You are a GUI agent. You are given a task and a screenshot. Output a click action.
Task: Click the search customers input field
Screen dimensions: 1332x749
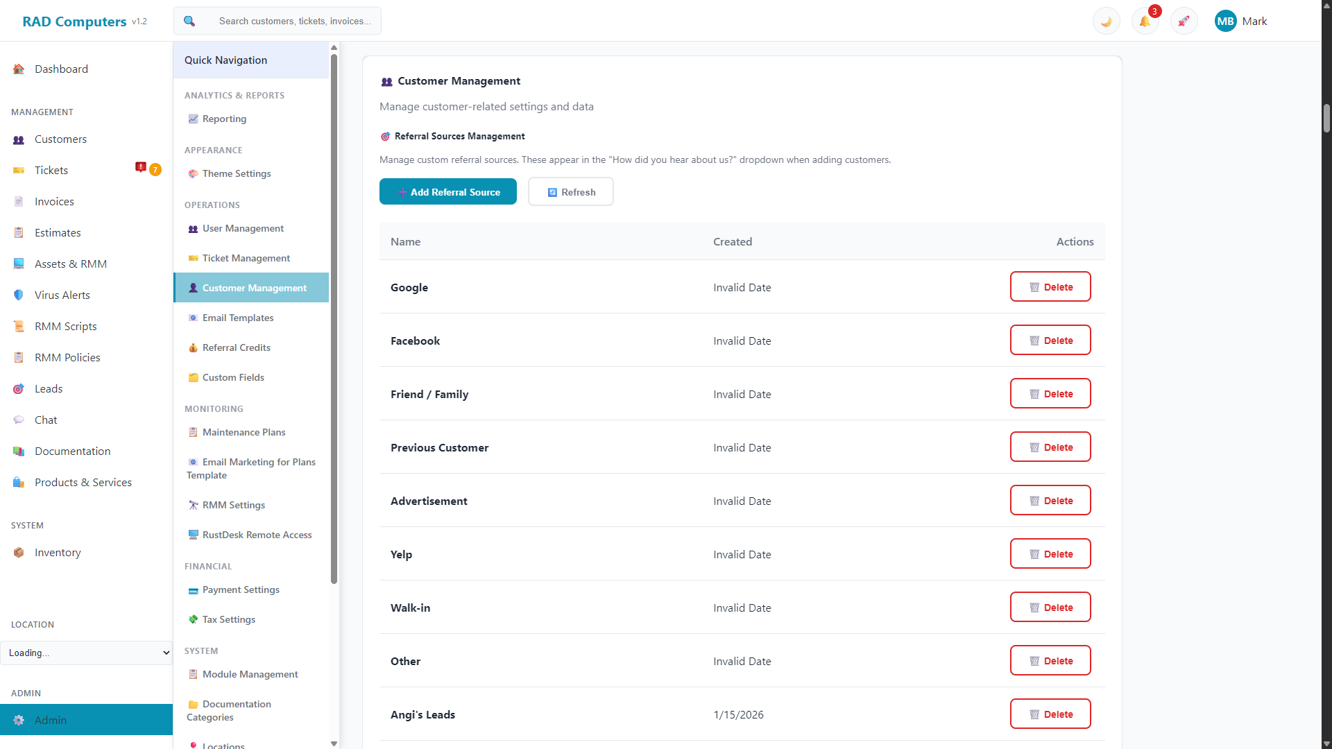click(x=294, y=21)
